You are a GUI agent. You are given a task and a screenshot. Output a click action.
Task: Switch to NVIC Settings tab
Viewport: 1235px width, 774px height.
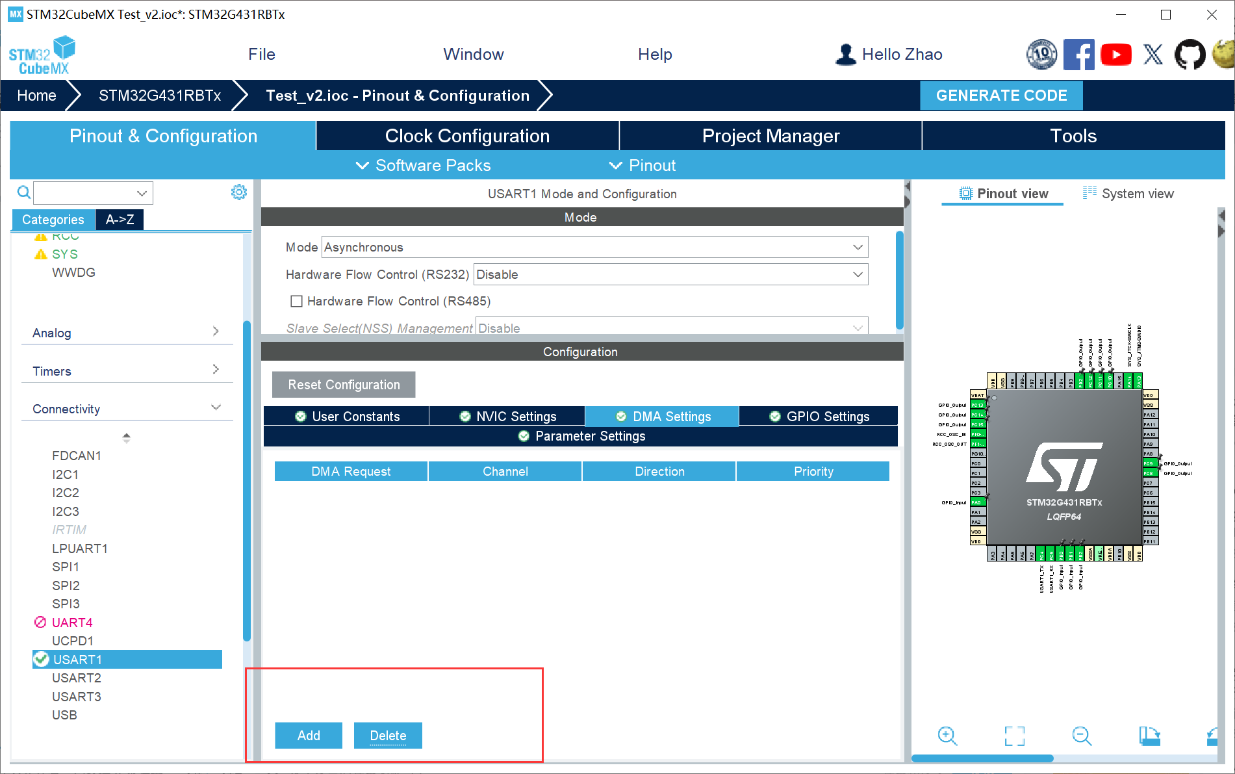[x=507, y=417]
